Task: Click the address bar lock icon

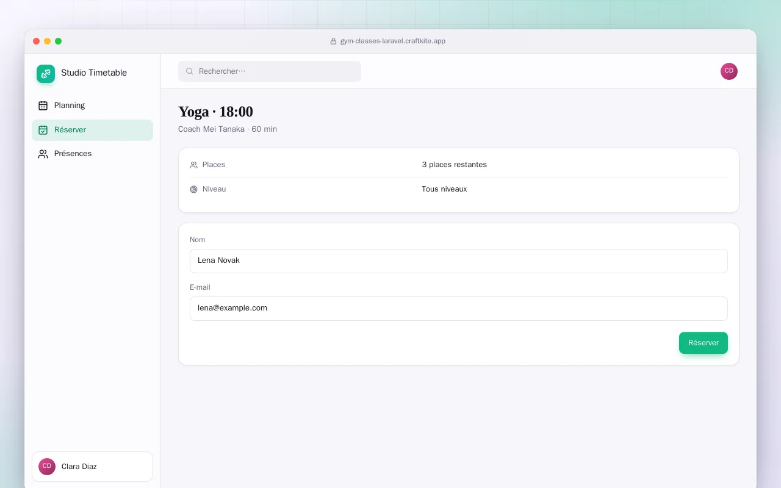Action: (x=333, y=41)
